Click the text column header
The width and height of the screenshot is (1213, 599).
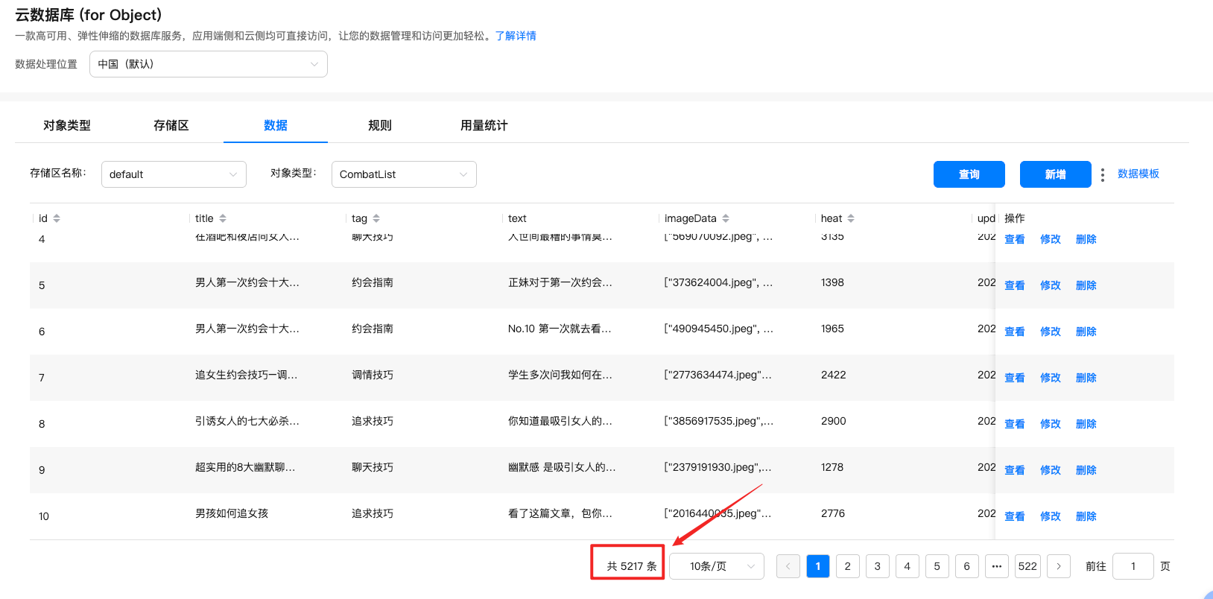(517, 218)
